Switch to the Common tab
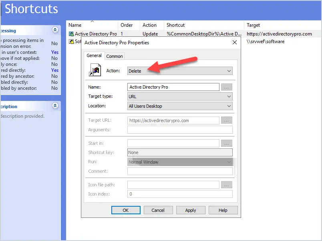 pos(115,56)
